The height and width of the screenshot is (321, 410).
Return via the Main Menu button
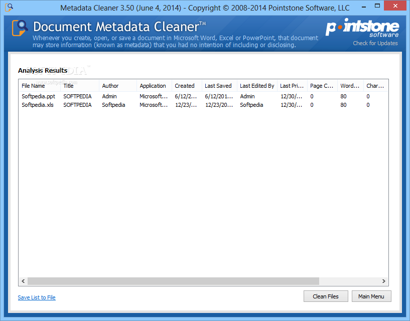(371, 296)
